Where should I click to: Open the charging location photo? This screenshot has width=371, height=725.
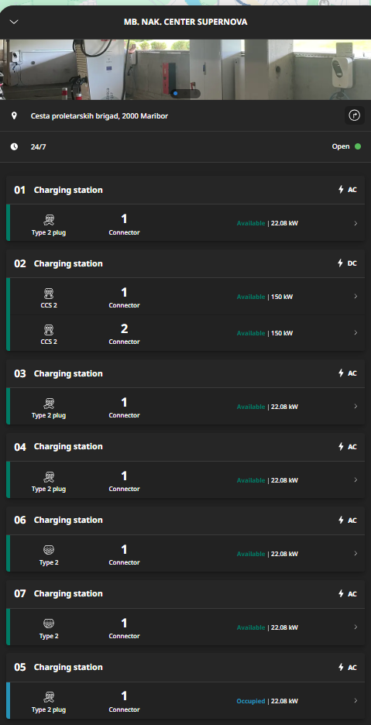[x=186, y=70]
